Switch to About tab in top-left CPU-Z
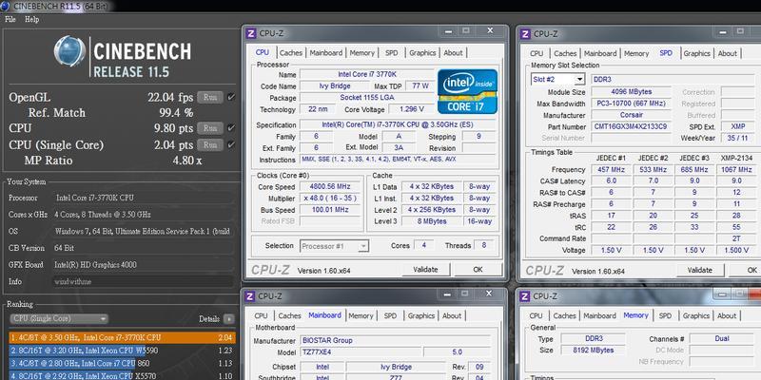Screen dimensions: 761x380 (x=453, y=53)
